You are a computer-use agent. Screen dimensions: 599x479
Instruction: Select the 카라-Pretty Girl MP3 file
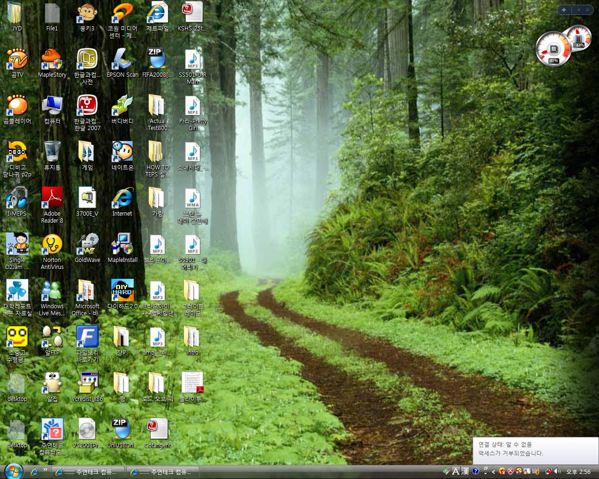point(192,112)
